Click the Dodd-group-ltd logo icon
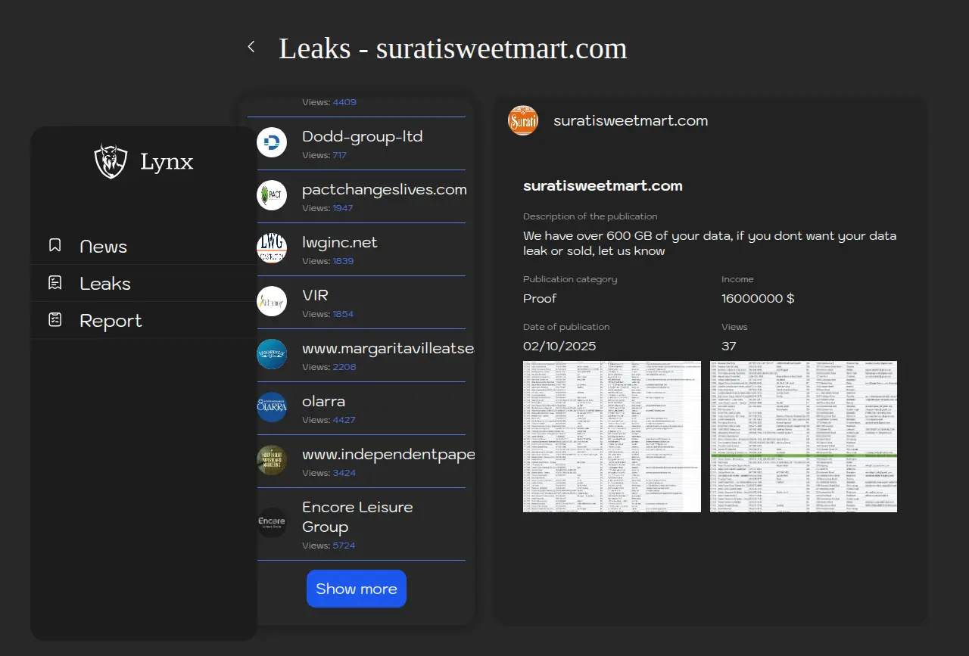 click(x=272, y=142)
